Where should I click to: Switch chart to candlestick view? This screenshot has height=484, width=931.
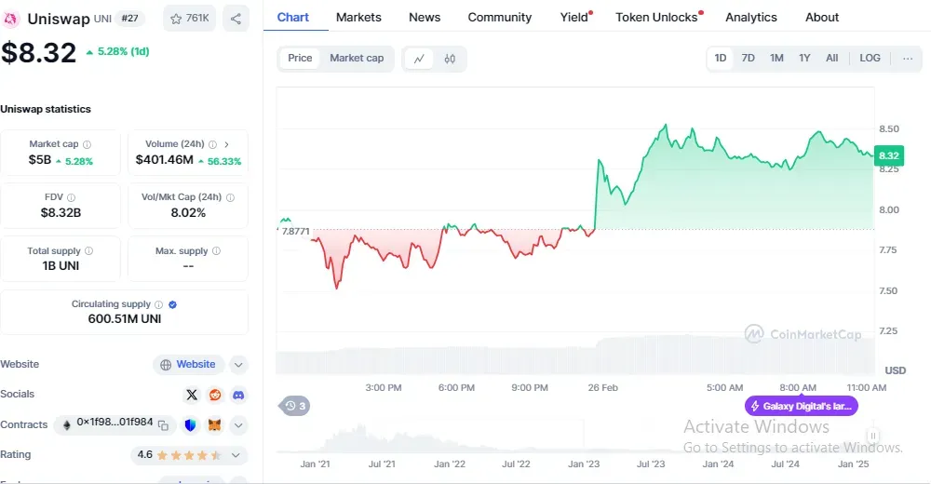tap(450, 59)
